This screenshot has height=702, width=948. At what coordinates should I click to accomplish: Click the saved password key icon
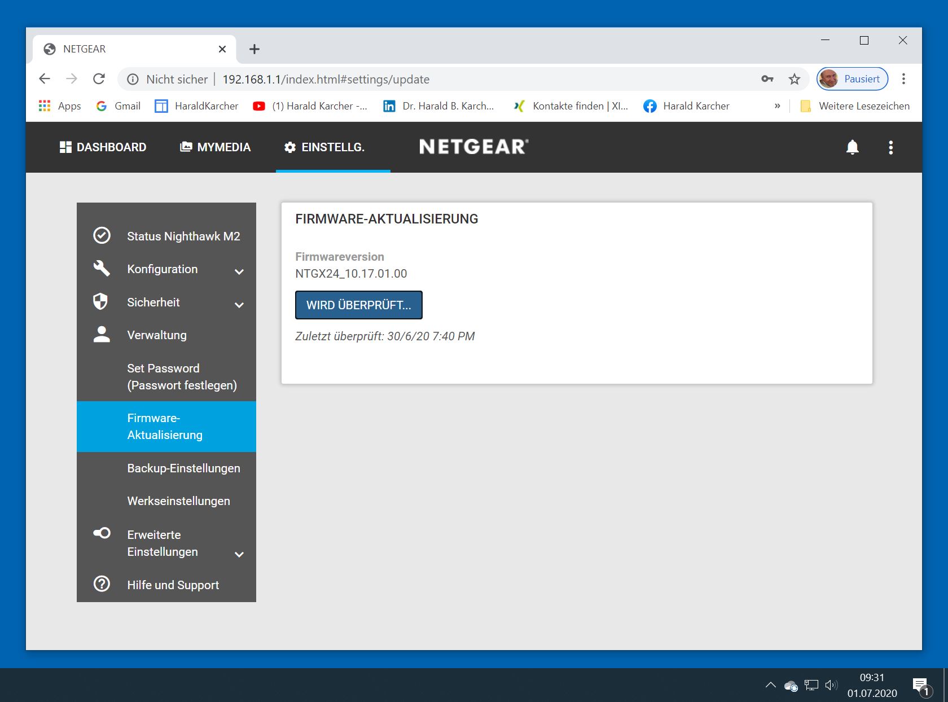click(x=767, y=79)
